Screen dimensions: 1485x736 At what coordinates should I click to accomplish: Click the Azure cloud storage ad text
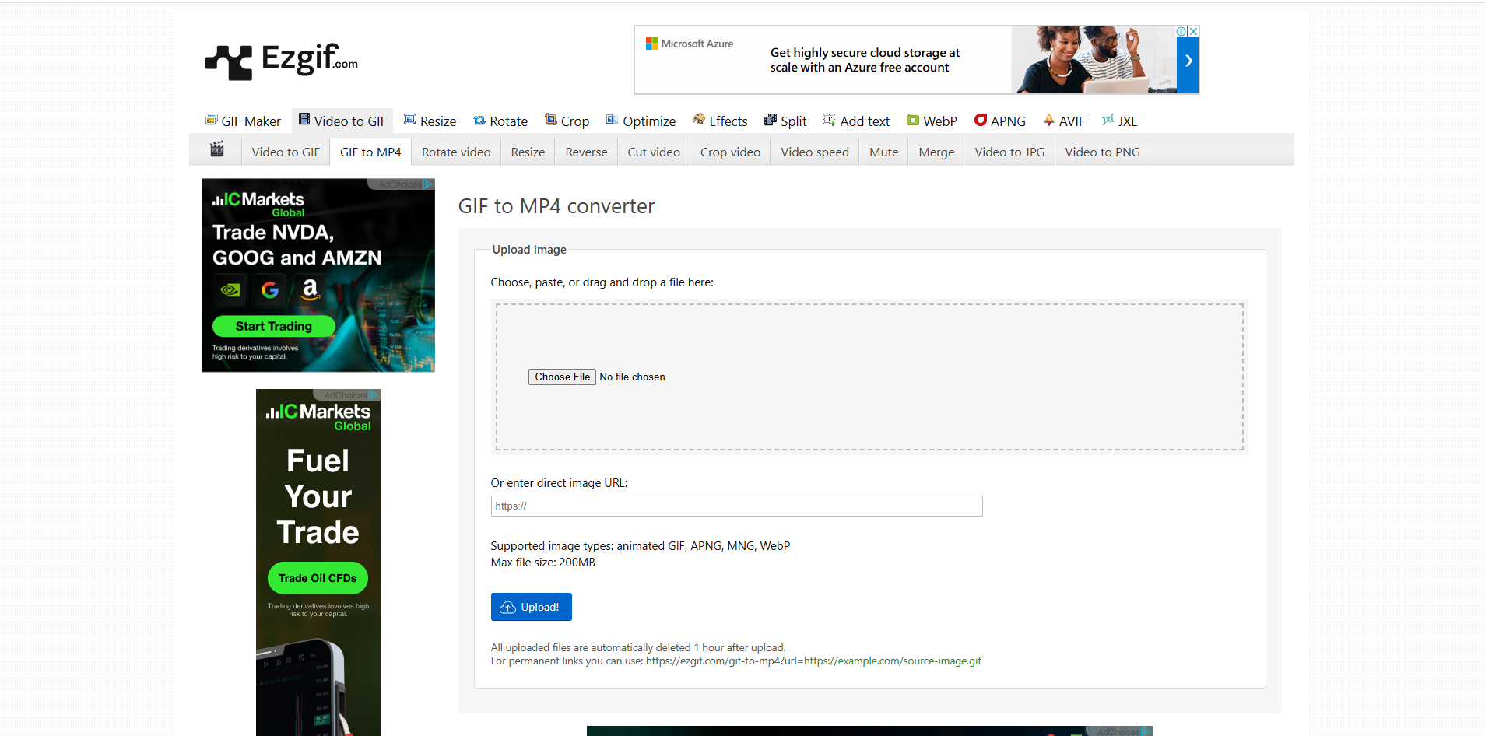pyautogui.click(x=865, y=60)
